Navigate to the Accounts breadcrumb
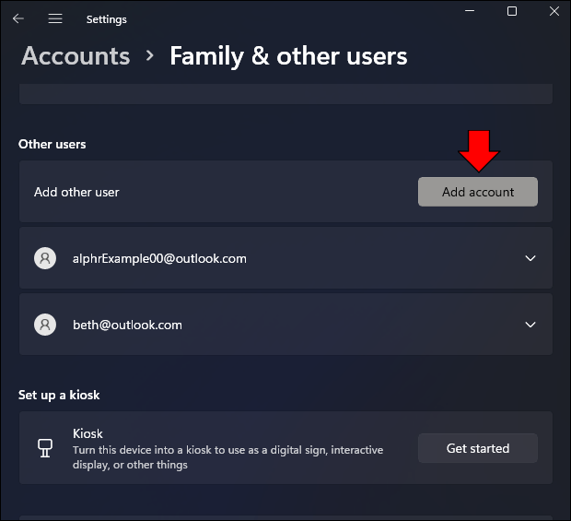Screen dimensions: 571x521 point(76,55)
